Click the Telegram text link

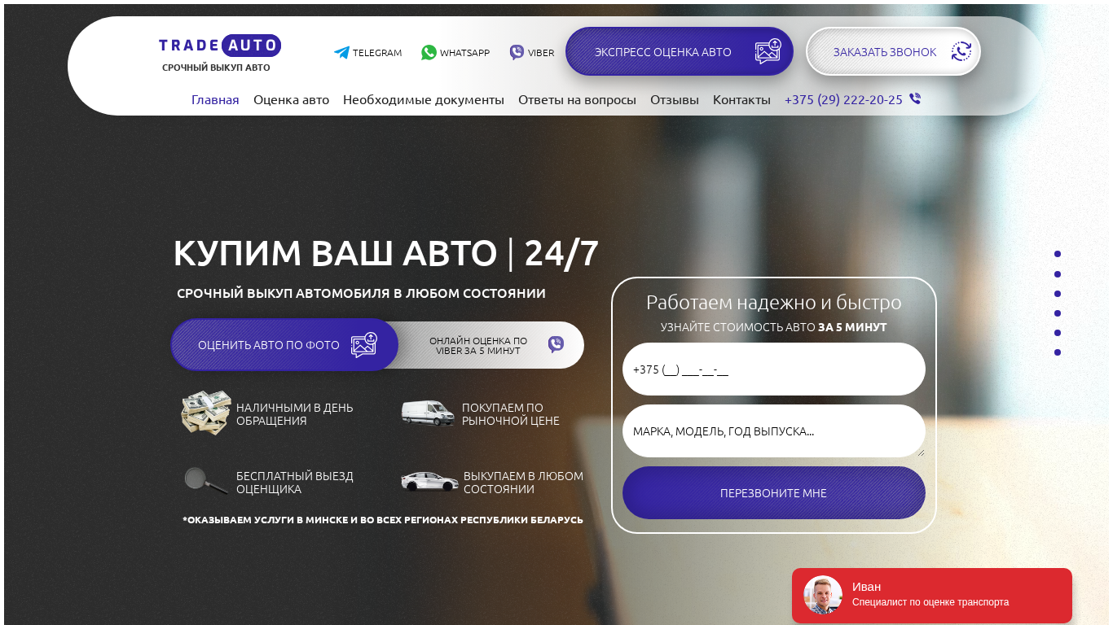point(377,53)
